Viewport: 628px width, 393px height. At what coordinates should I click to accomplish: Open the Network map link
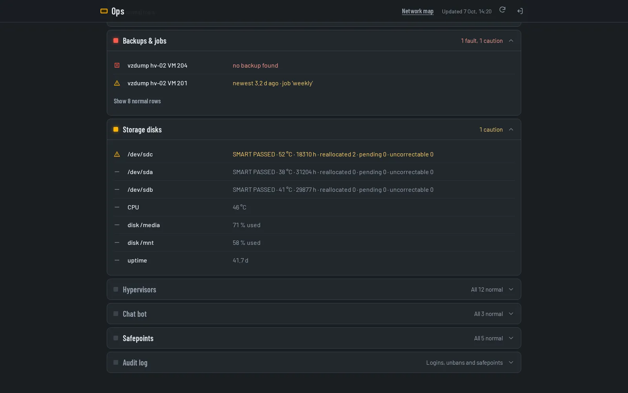tap(418, 11)
